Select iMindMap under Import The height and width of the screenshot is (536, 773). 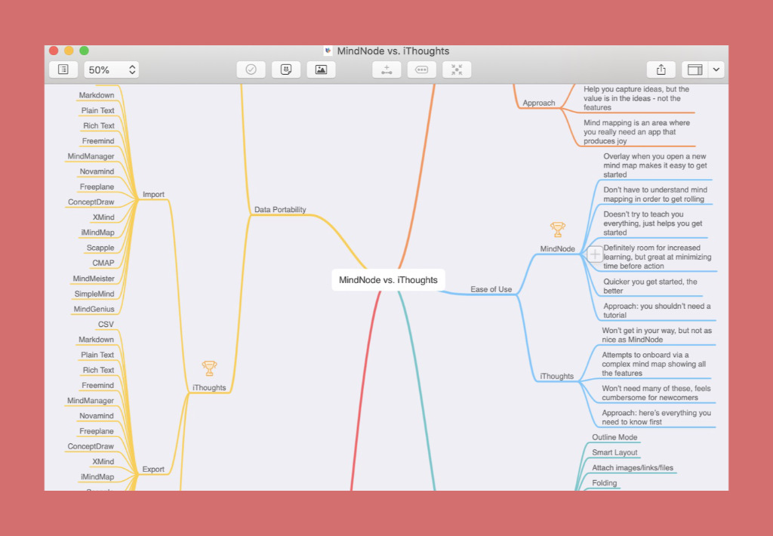coord(97,233)
